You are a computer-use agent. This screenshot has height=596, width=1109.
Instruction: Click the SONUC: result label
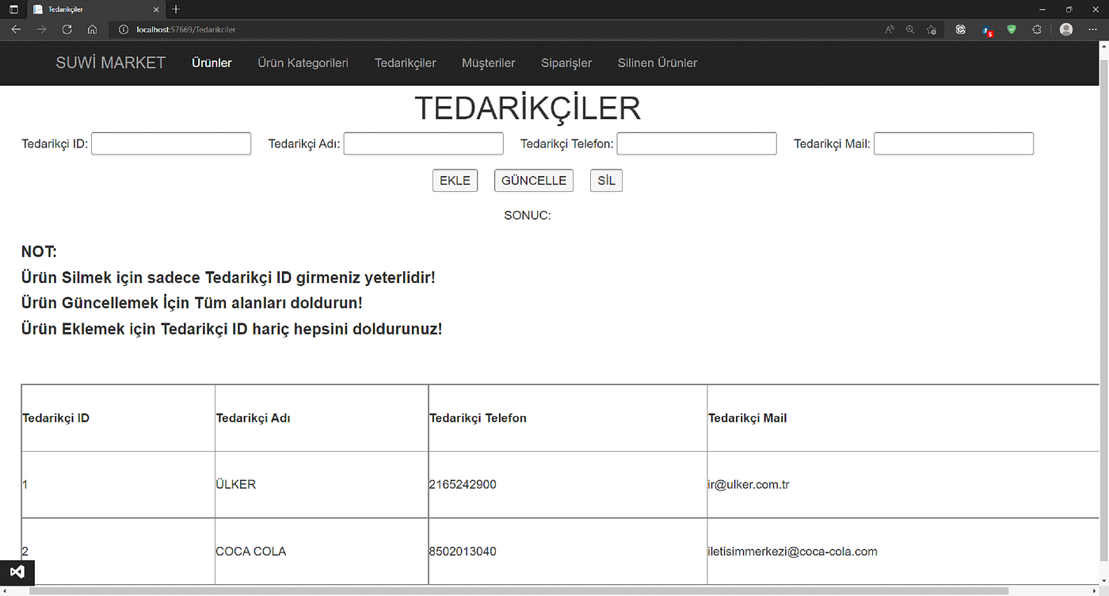pos(528,216)
